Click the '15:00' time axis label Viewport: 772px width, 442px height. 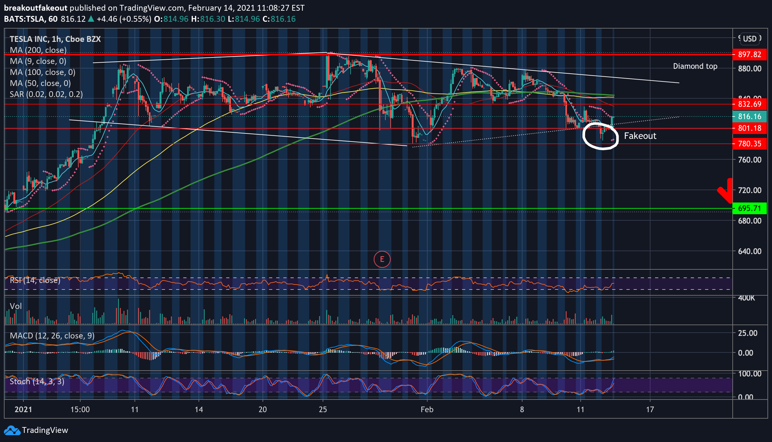tap(80, 410)
